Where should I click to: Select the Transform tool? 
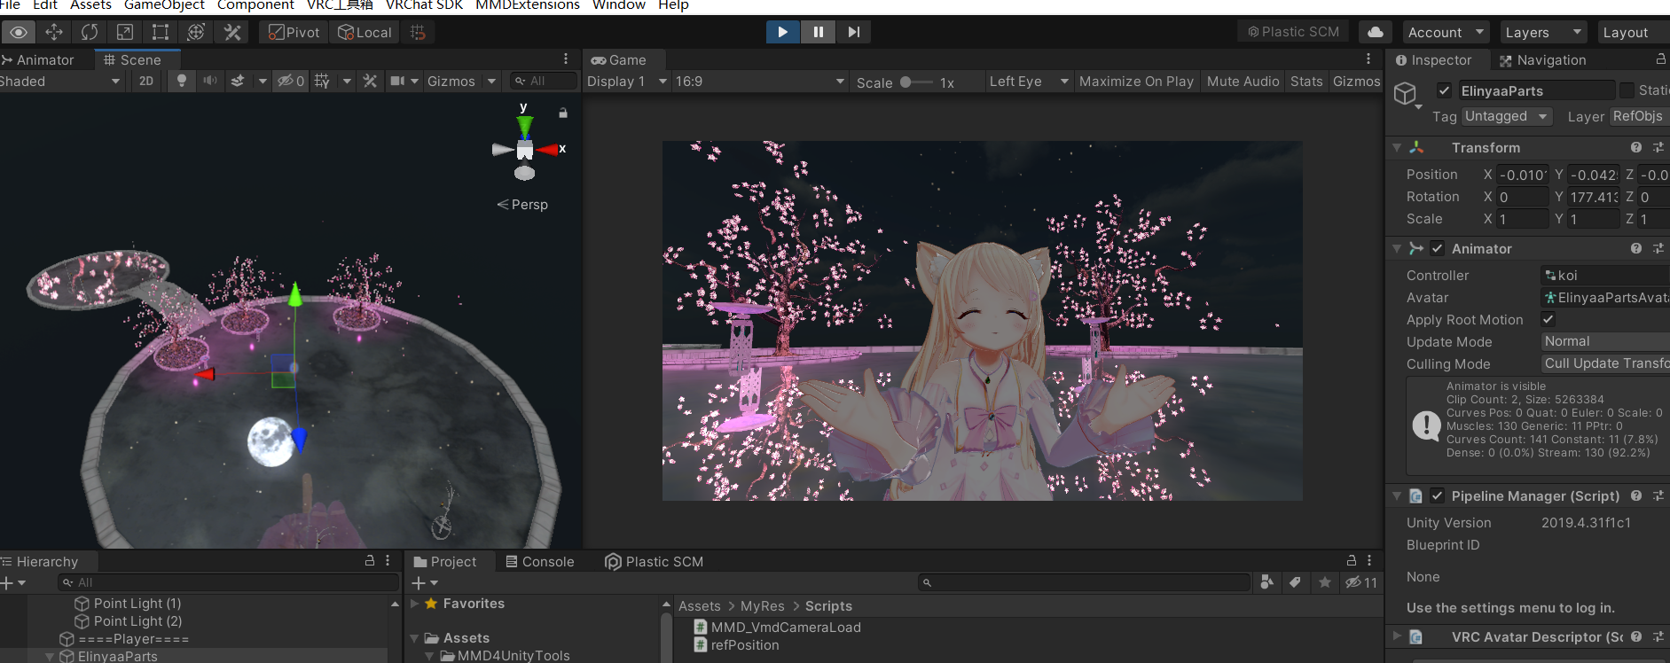[x=196, y=32]
